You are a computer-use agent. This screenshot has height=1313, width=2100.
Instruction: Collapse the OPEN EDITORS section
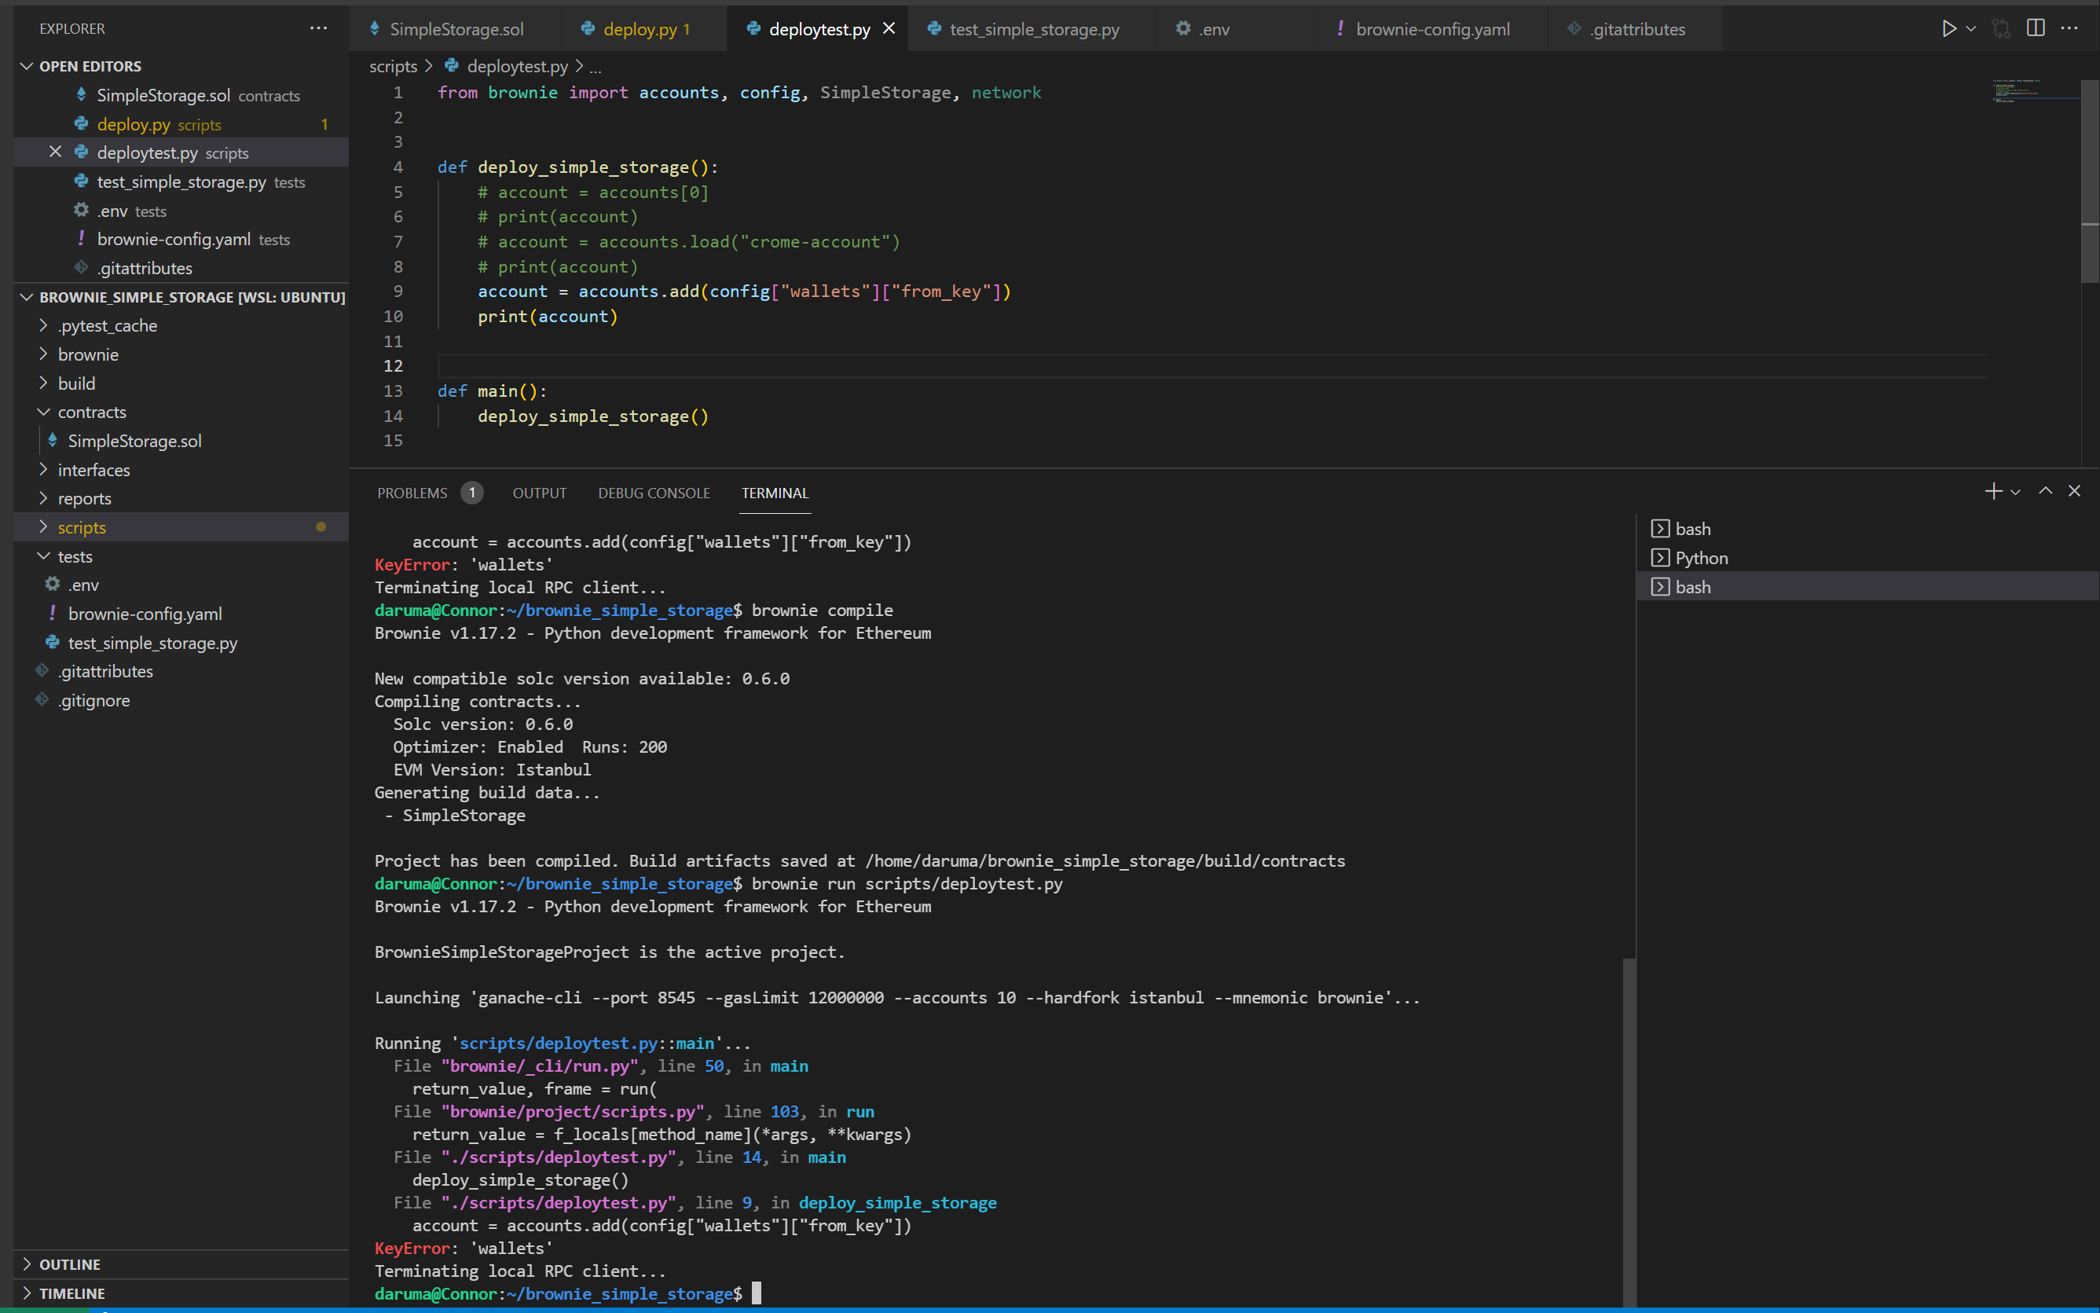tap(90, 66)
